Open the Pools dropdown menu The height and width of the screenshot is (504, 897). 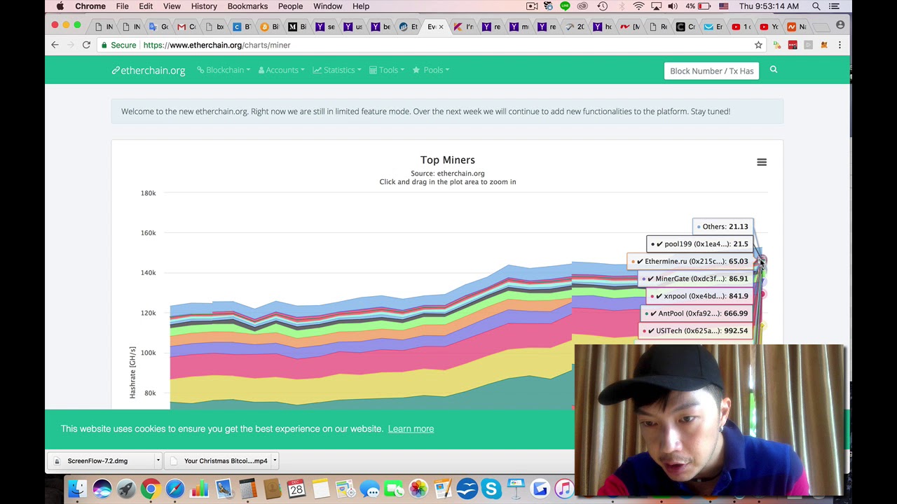click(x=431, y=70)
